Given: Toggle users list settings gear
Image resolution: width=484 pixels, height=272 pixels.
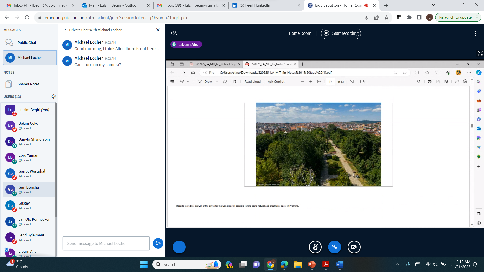Looking at the screenshot, I should (x=54, y=97).
